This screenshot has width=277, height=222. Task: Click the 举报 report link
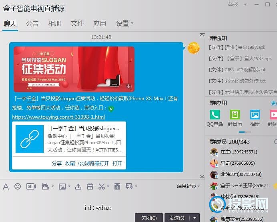point(233,4)
